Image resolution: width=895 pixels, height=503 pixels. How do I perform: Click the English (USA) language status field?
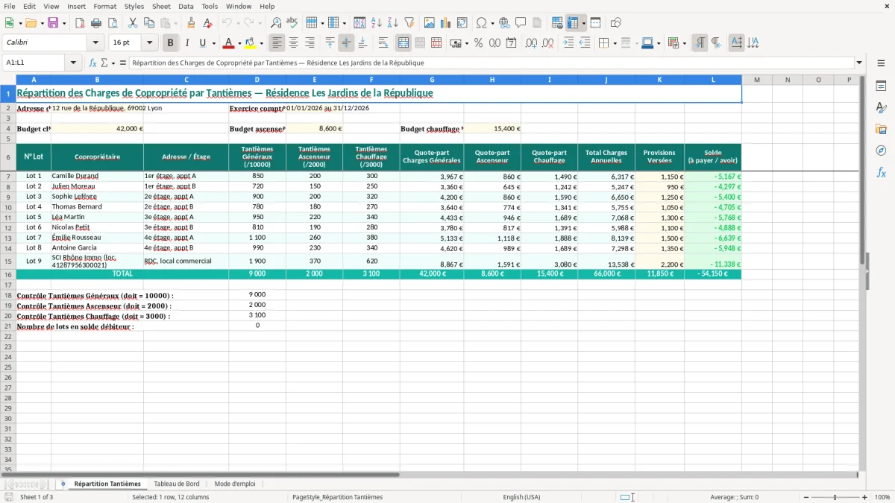pyautogui.click(x=522, y=497)
